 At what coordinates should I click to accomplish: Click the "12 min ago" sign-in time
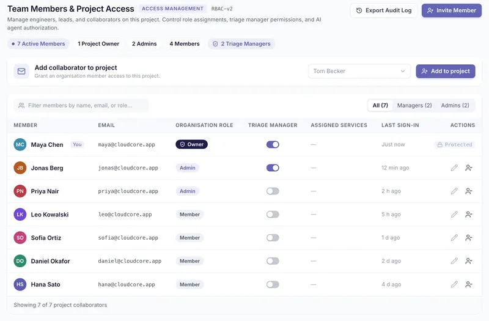coord(395,168)
